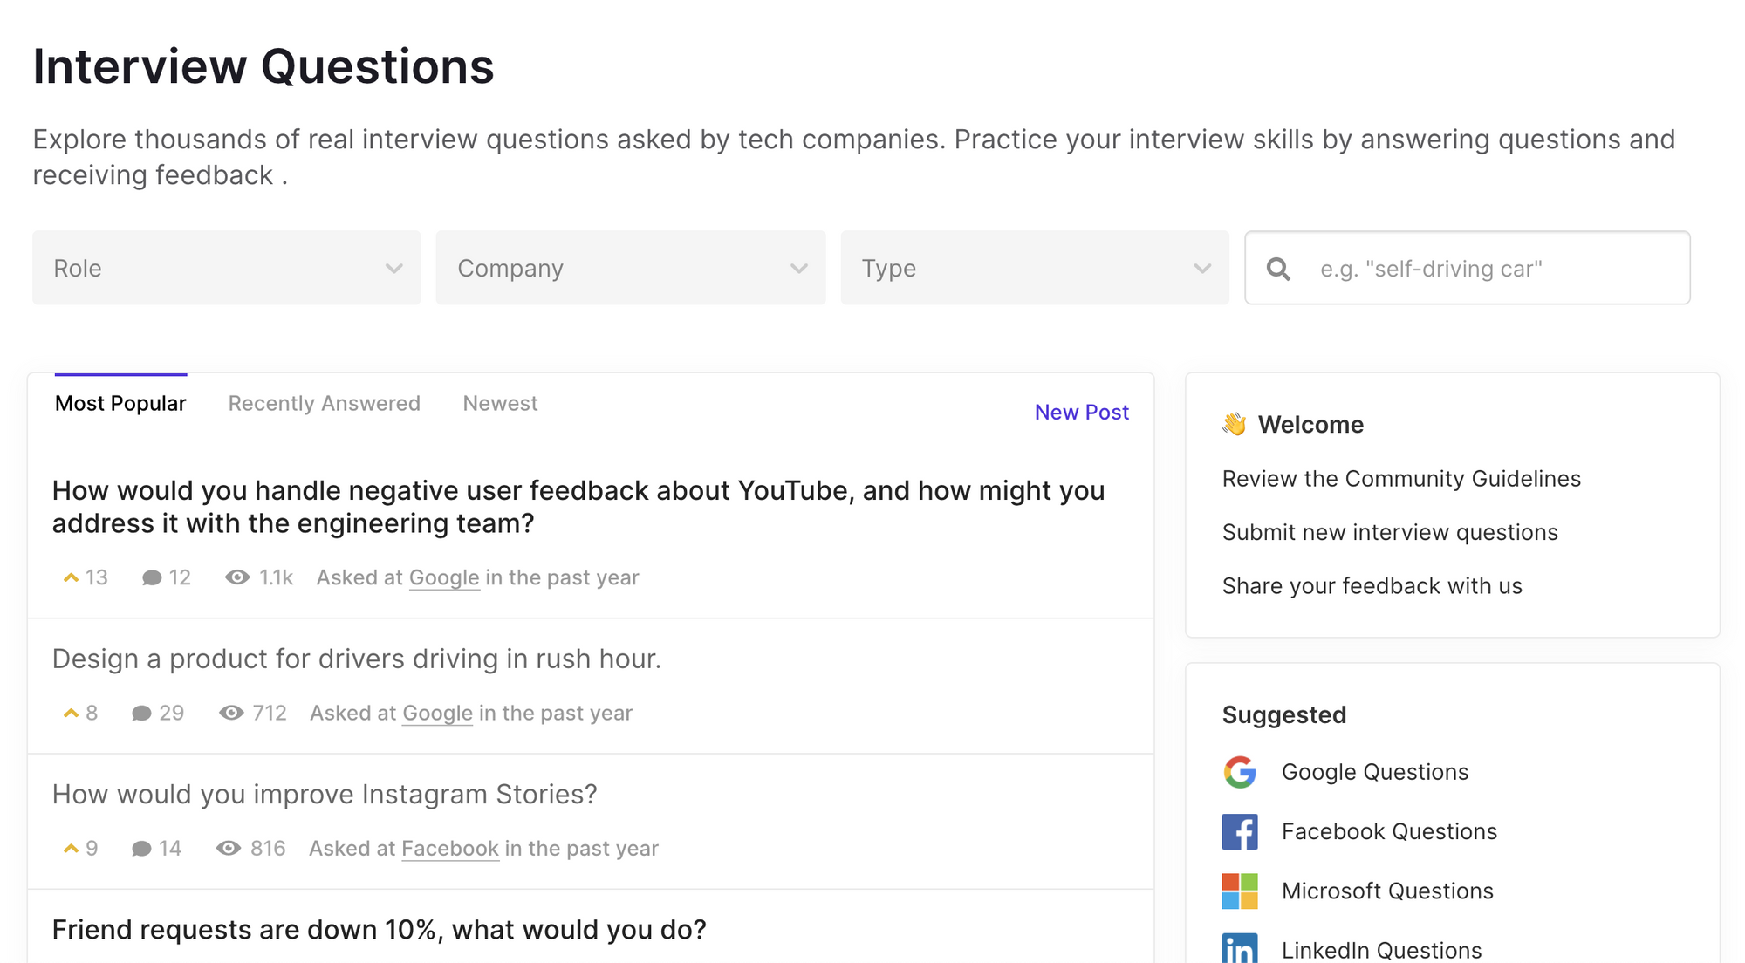
Task: Open the Company filter dropdown
Action: [631, 268]
